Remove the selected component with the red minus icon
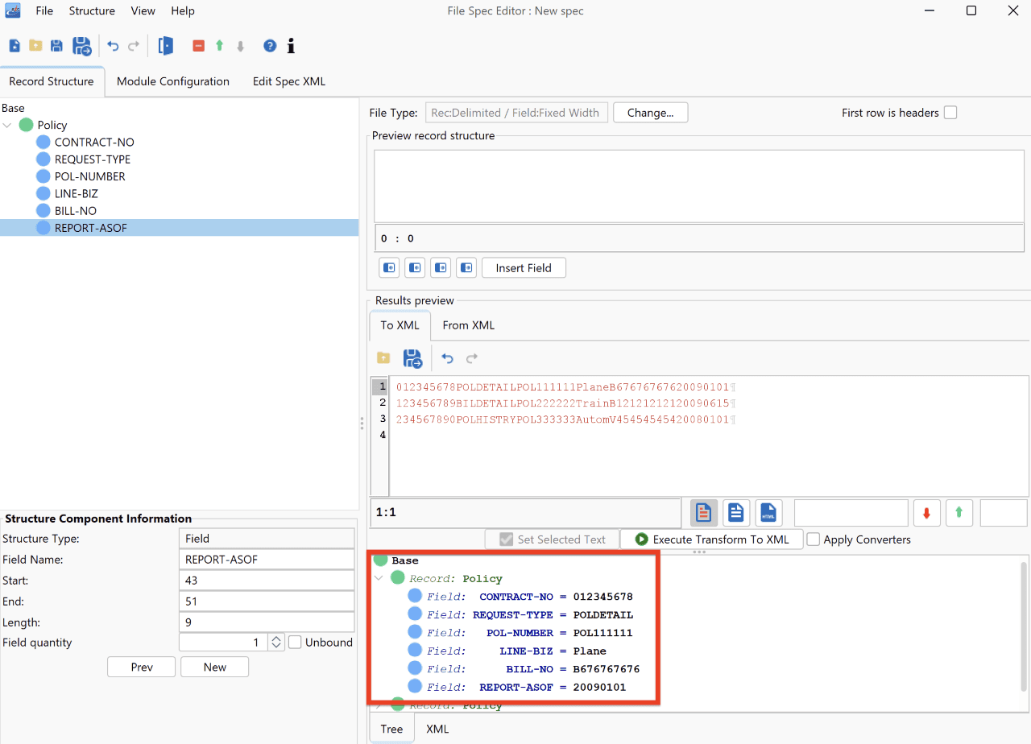The height and width of the screenshot is (744, 1031). [x=198, y=46]
